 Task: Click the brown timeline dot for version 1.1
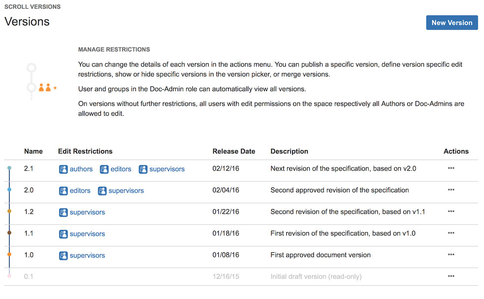coord(9,233)
